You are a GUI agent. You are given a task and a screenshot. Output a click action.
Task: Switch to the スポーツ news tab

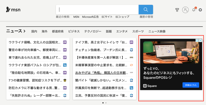(138, 31)
